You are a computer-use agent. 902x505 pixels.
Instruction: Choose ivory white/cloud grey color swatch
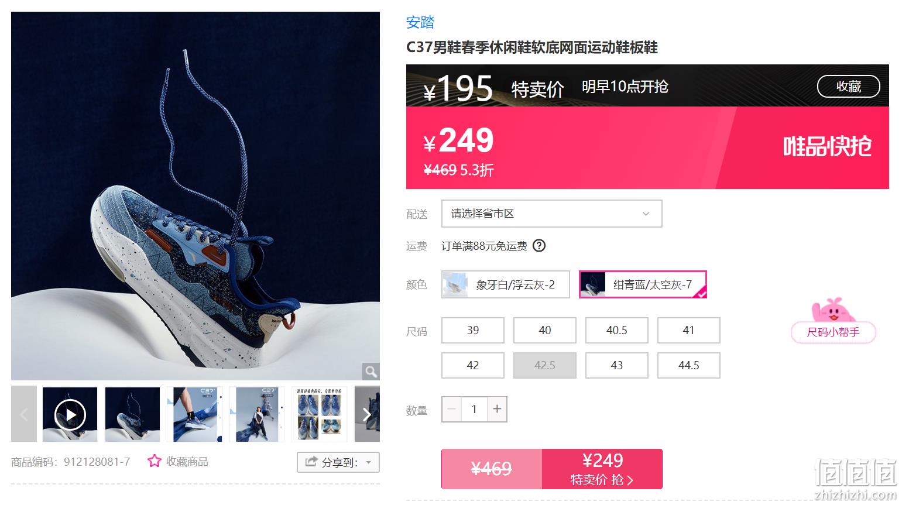(x=506, y=284)
